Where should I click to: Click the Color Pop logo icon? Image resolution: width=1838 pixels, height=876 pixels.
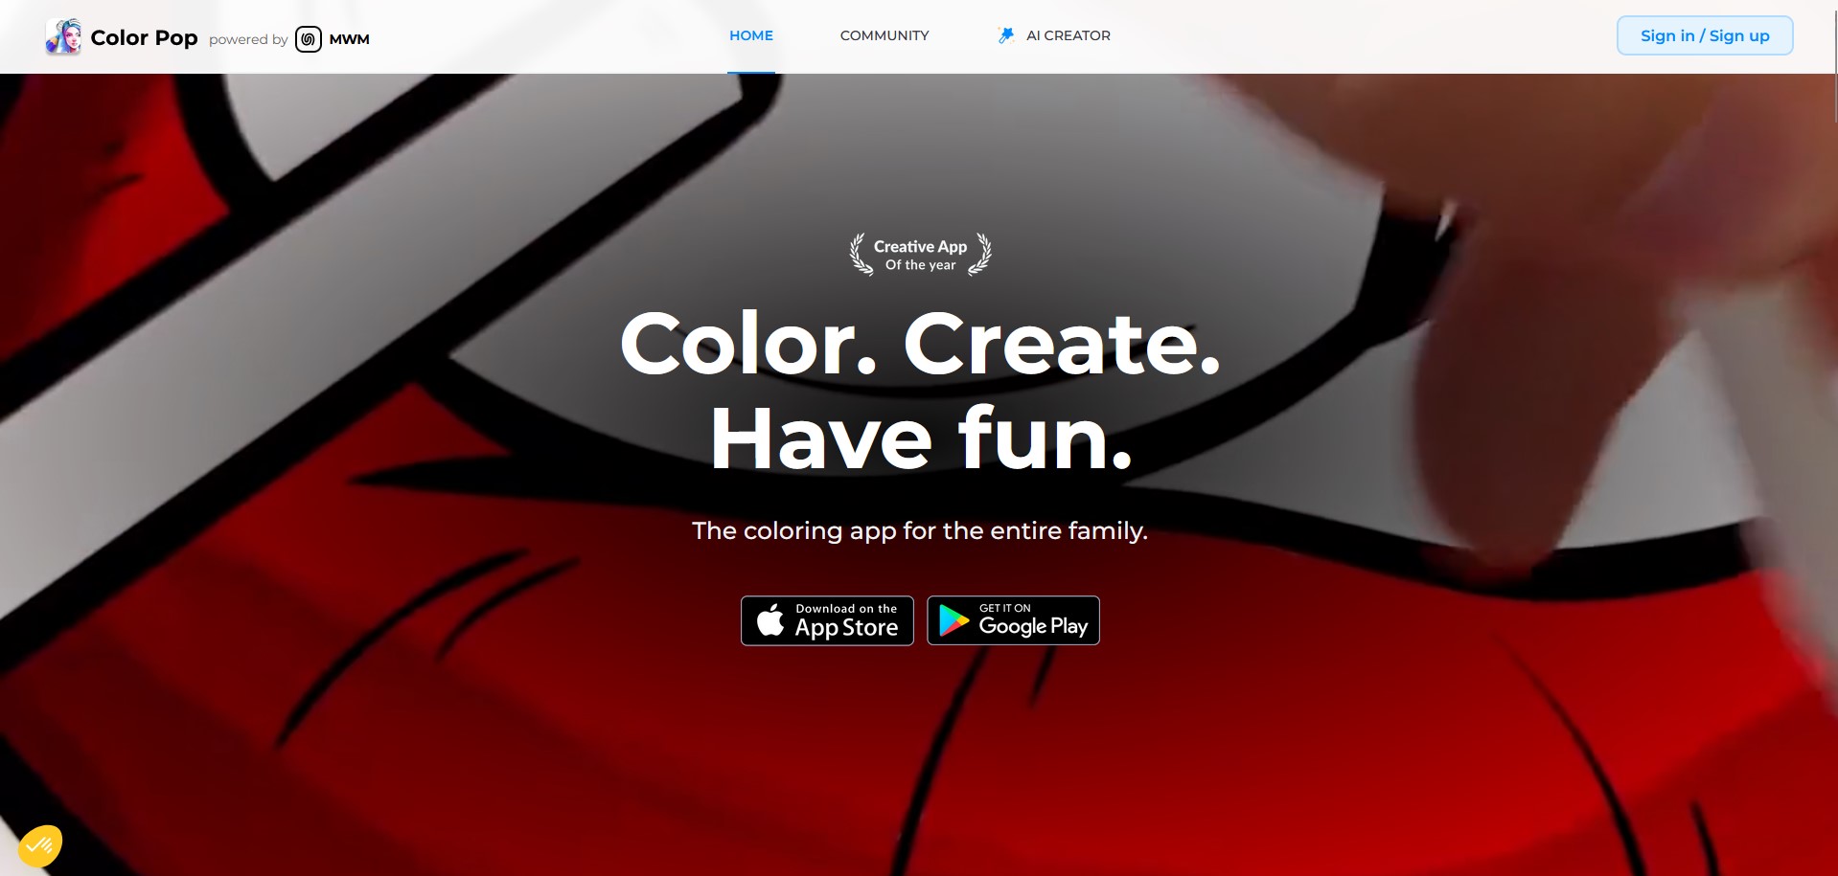(63, 36)
